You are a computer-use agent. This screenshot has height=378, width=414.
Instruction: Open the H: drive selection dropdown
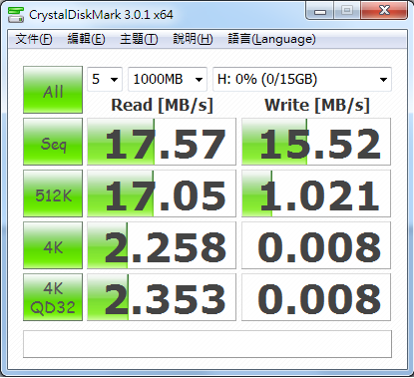(302, 79)
